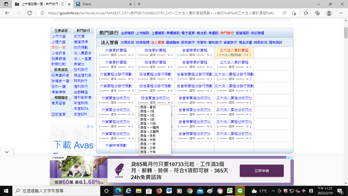The image size is (348, 196).
Task: Add this page to favorites star-plus icon
Action: click(x=294, y=13)
